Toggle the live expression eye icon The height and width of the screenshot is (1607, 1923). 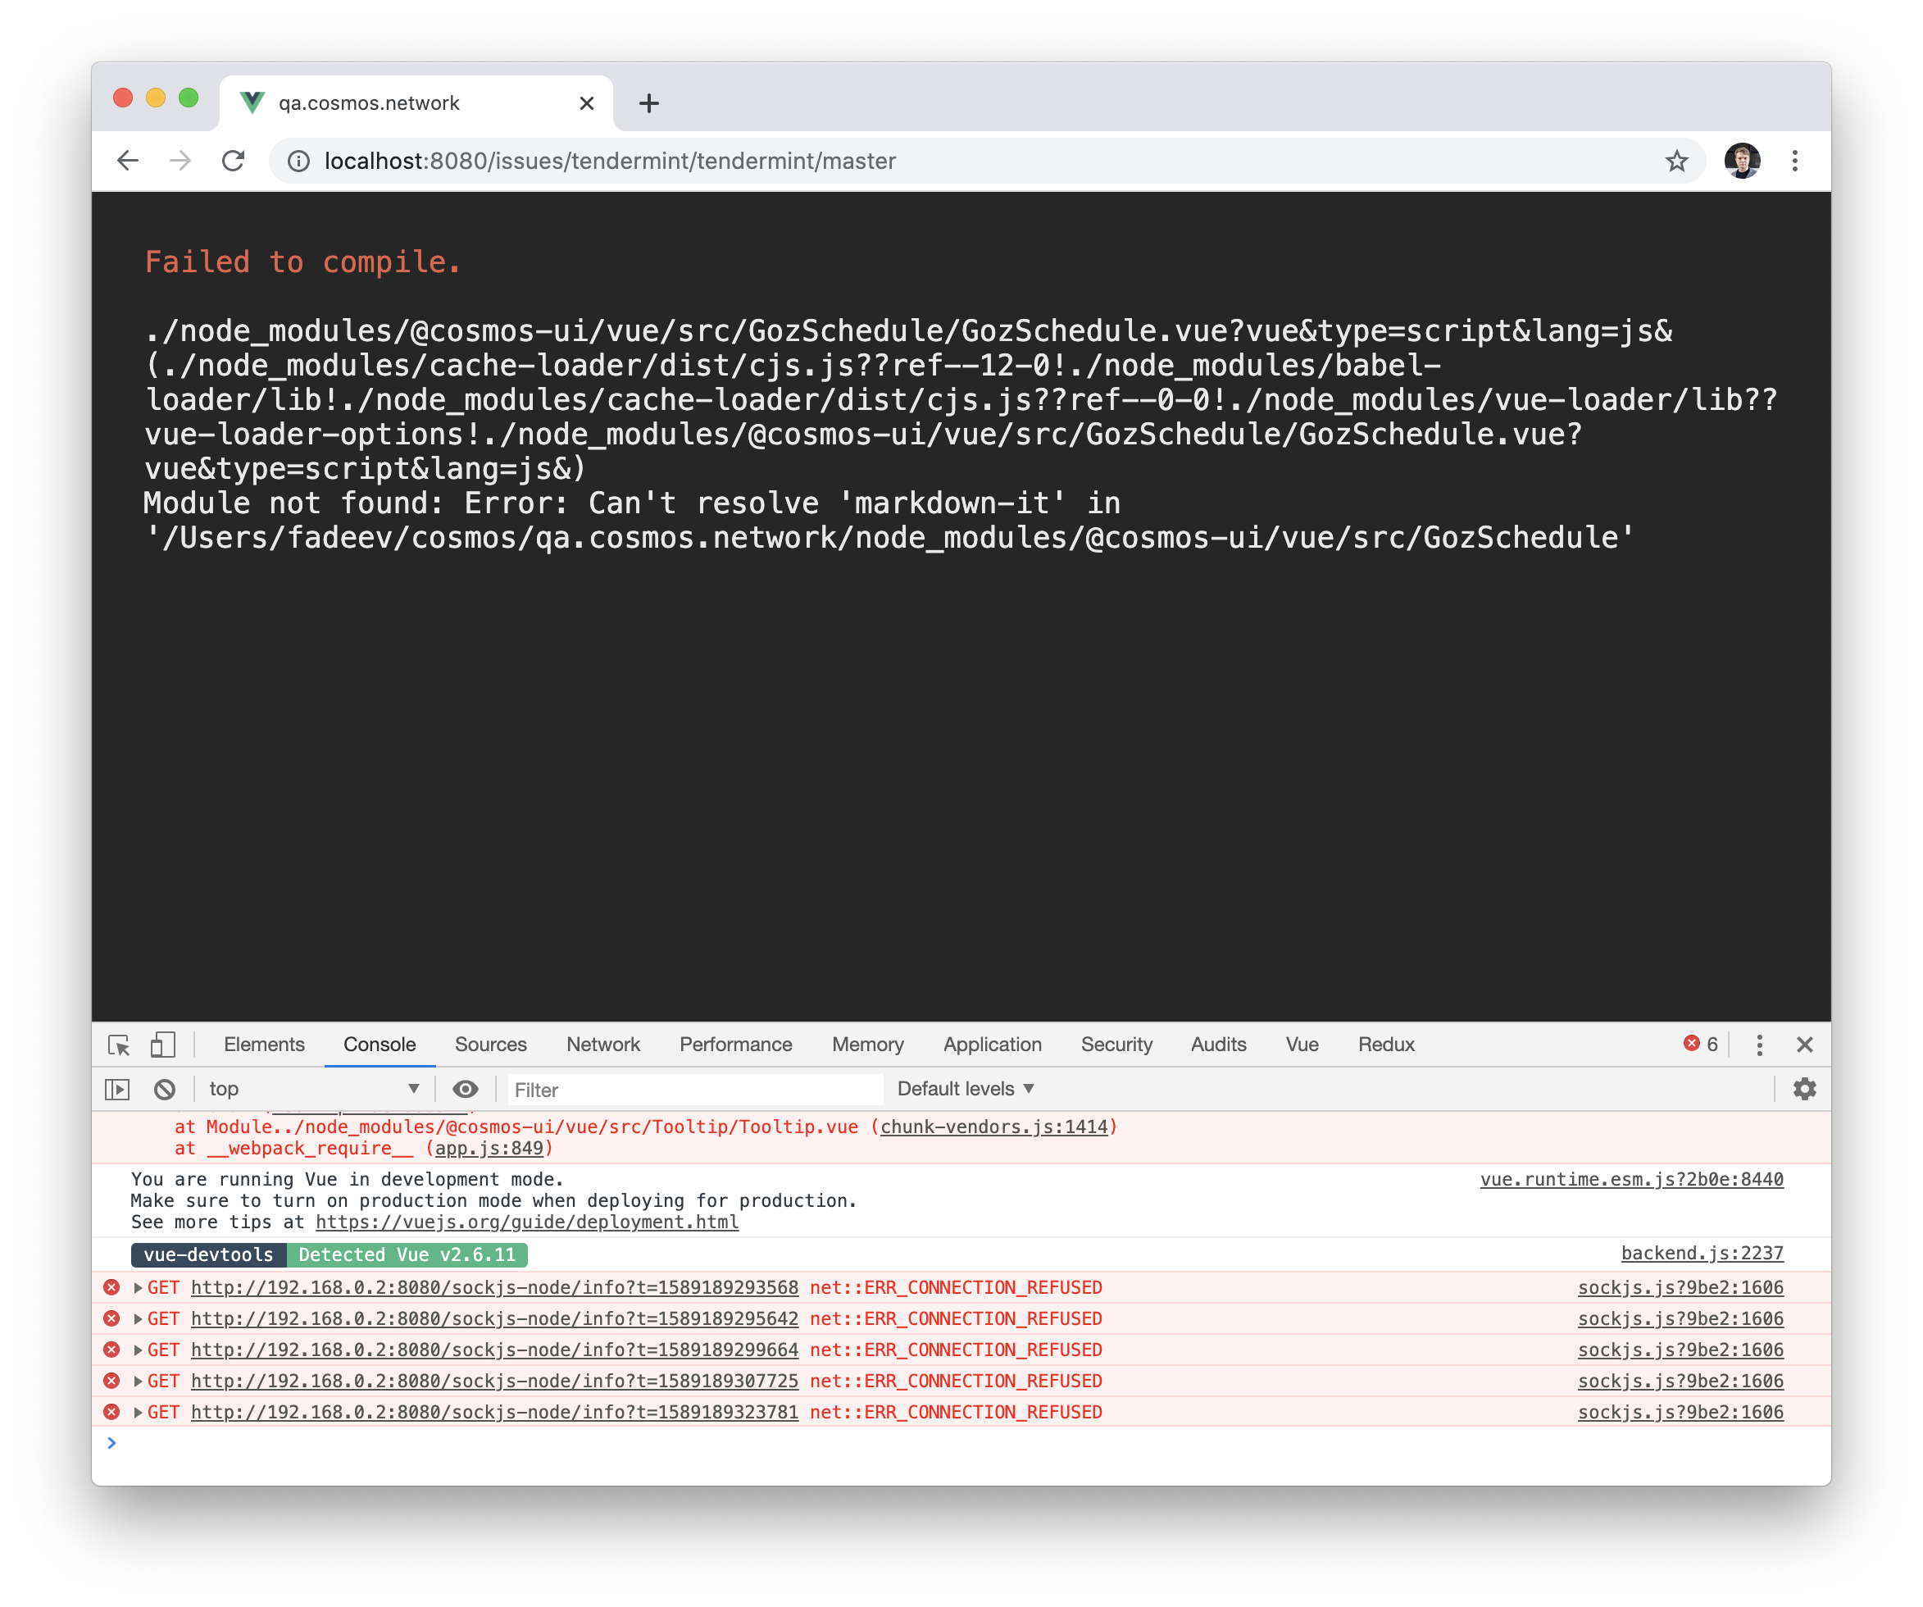466,1090
